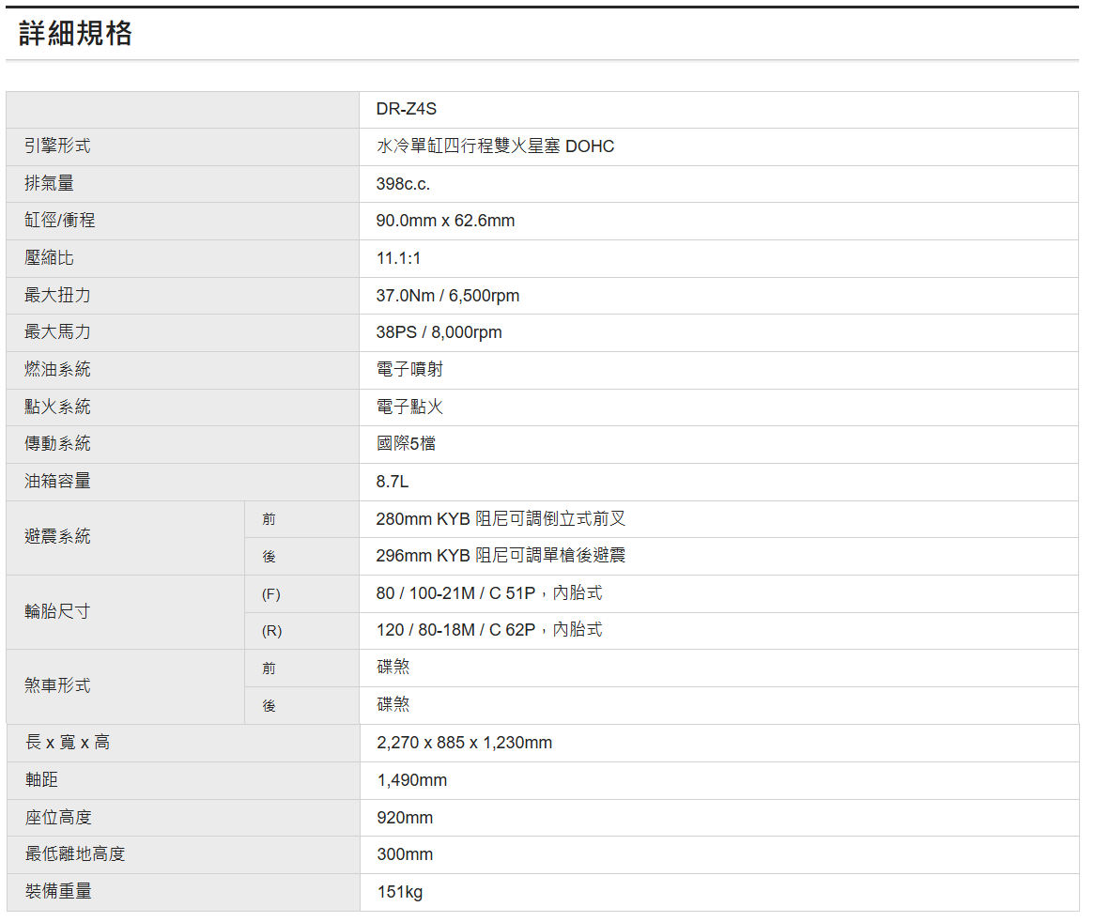Click the 詳細規格 heading
Image resolution: width=1094 pixels, height=922 pixels.
pyautogui.click(x=76, y=34)
